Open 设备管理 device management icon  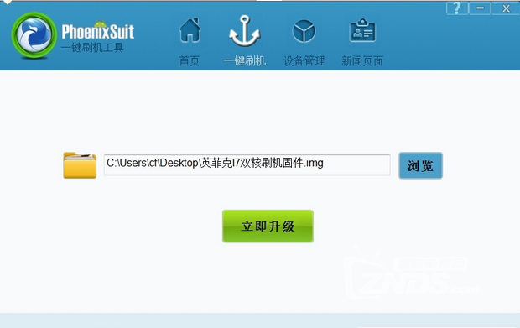coord(304,31)
